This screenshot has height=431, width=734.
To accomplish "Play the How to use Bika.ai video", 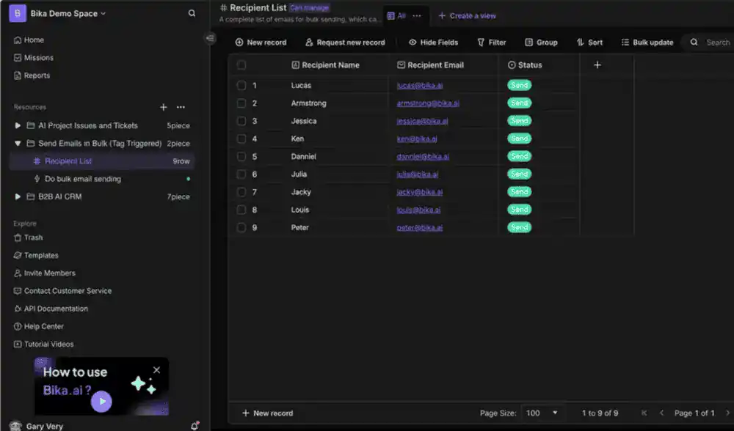I will (102, 401).
